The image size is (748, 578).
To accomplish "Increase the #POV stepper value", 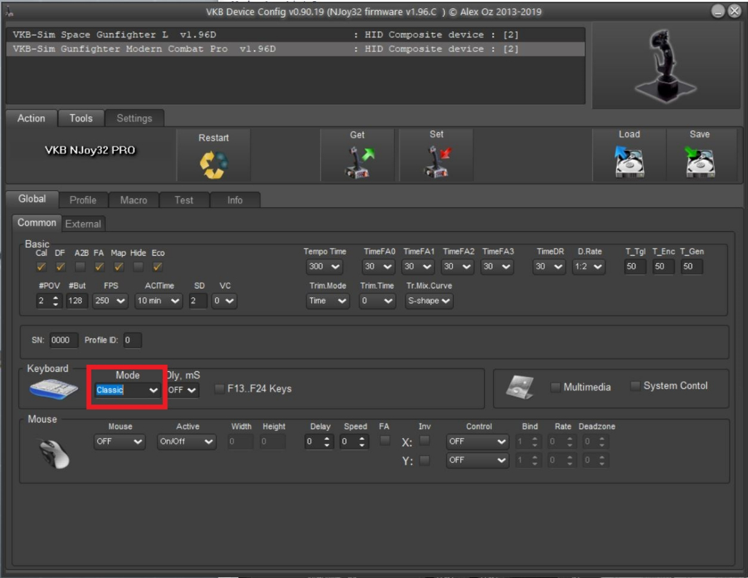I will [56, 297].
